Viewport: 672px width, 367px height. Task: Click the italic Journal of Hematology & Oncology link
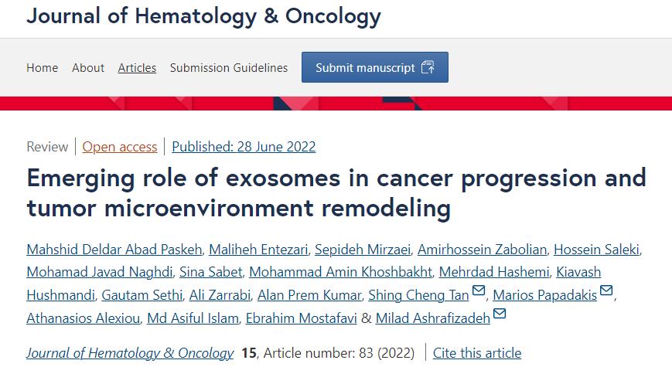130,353
